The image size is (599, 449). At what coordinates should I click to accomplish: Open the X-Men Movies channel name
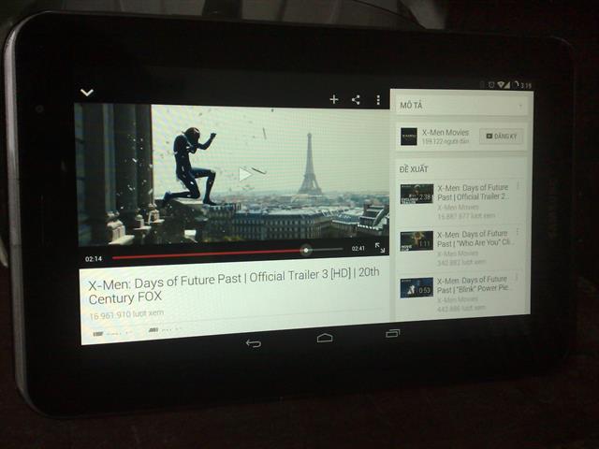pos(446,133)
